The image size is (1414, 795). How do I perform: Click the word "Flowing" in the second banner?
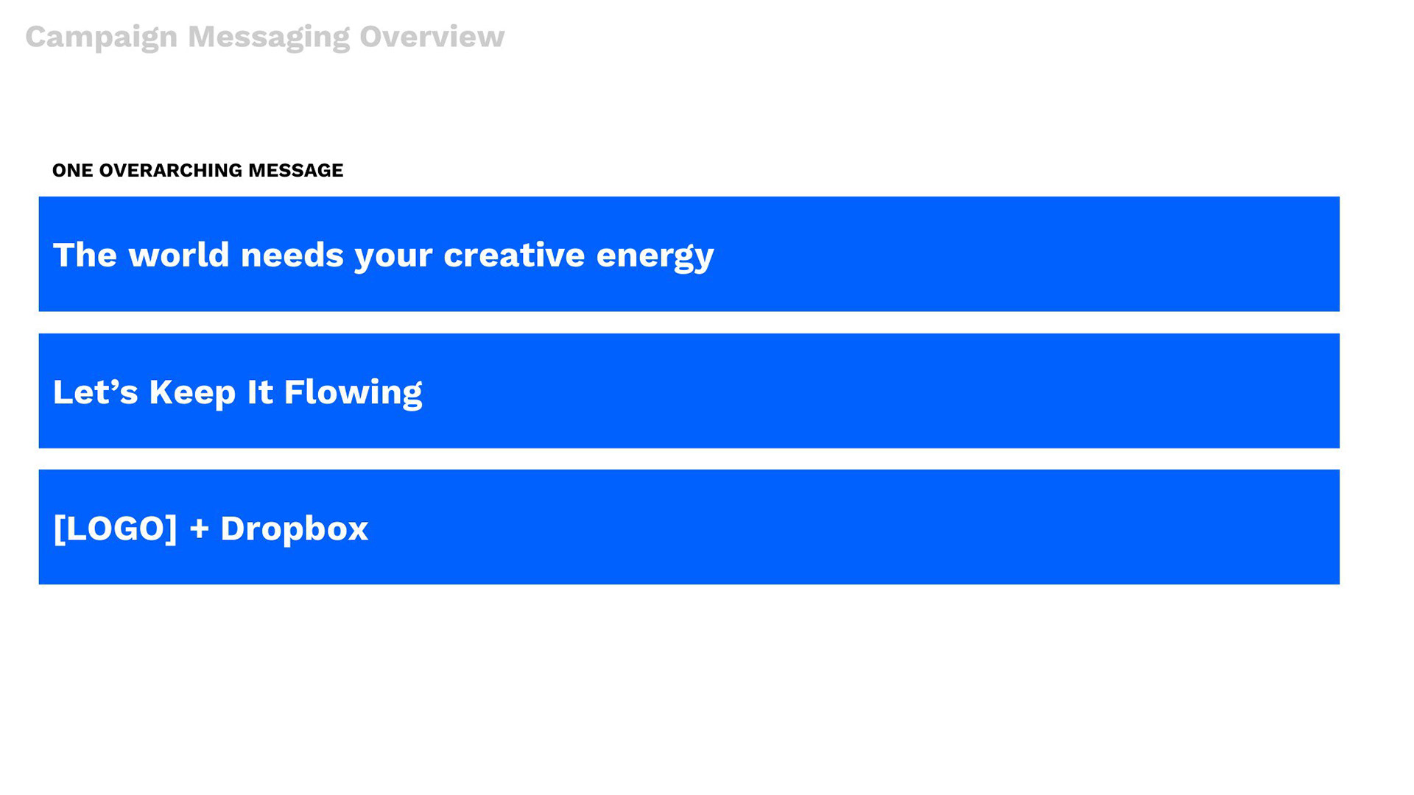[353, 392]
